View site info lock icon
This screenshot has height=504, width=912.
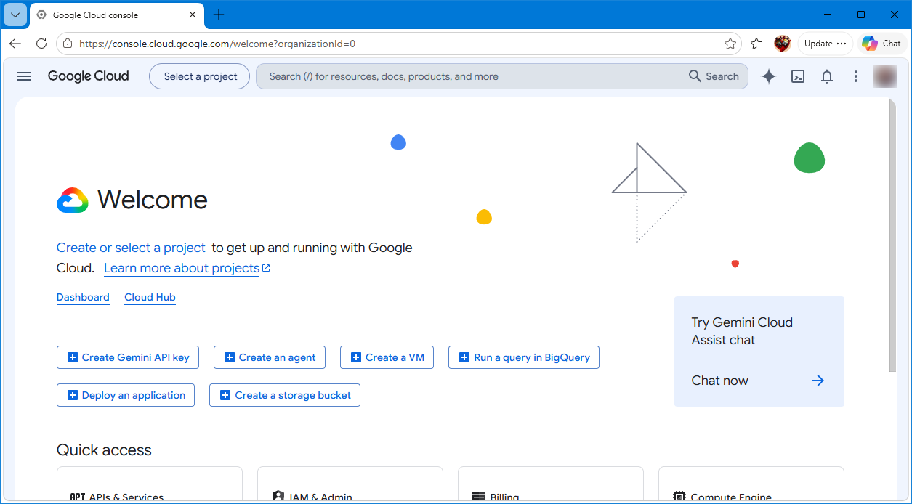coord(68,44)
